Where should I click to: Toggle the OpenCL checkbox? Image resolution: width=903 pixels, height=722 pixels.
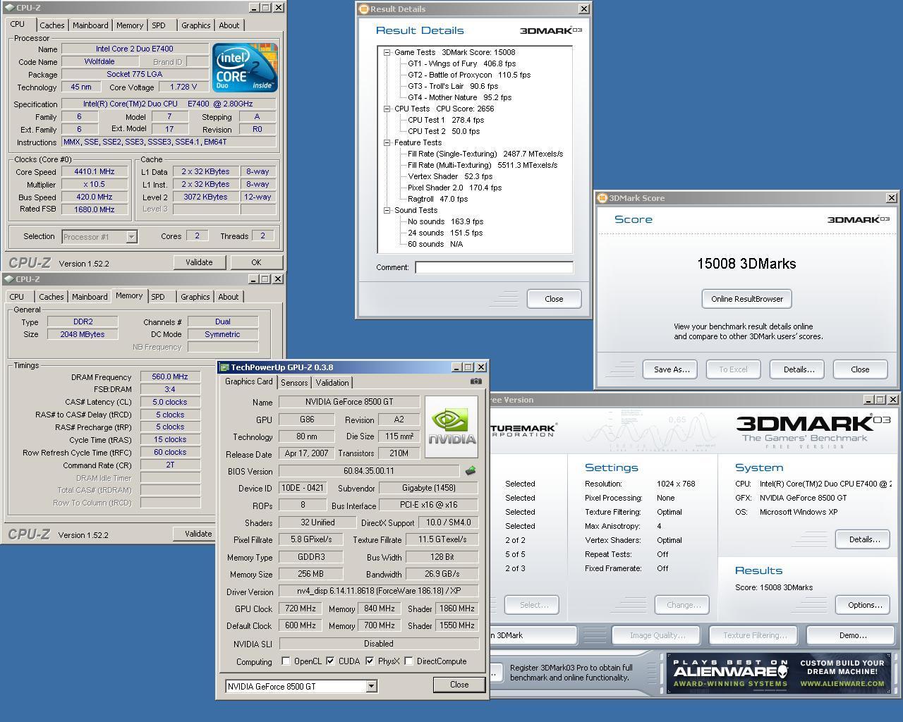[x=286, y=661]
